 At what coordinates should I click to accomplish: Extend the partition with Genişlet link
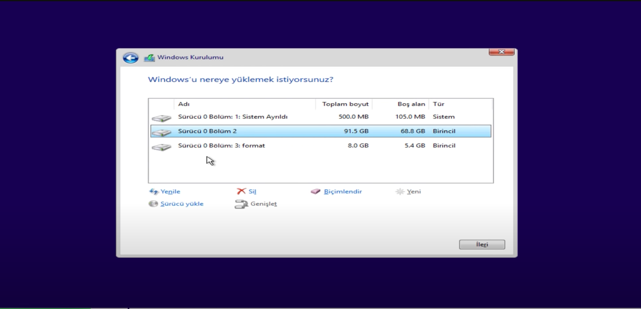pos(264,204)
